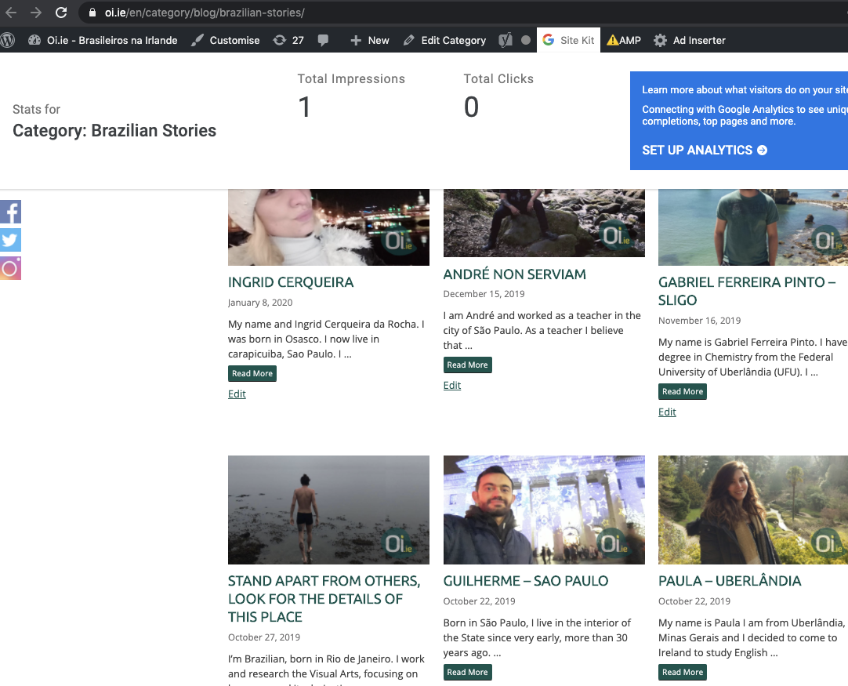Open the comments bubble icon

click(x=323, y=40)
